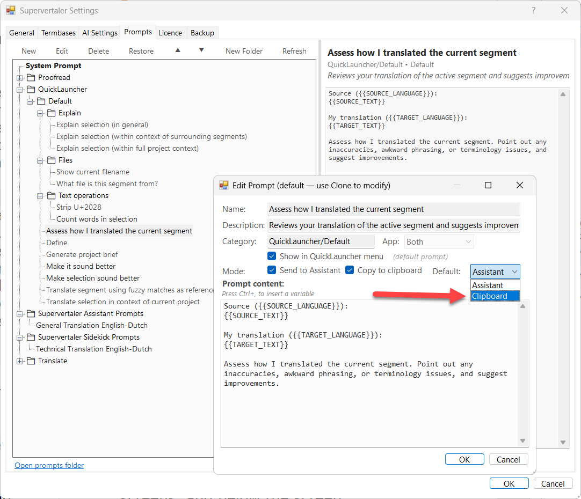Click the Translate folder icon

pyautogui.click(x=31, y=361)
